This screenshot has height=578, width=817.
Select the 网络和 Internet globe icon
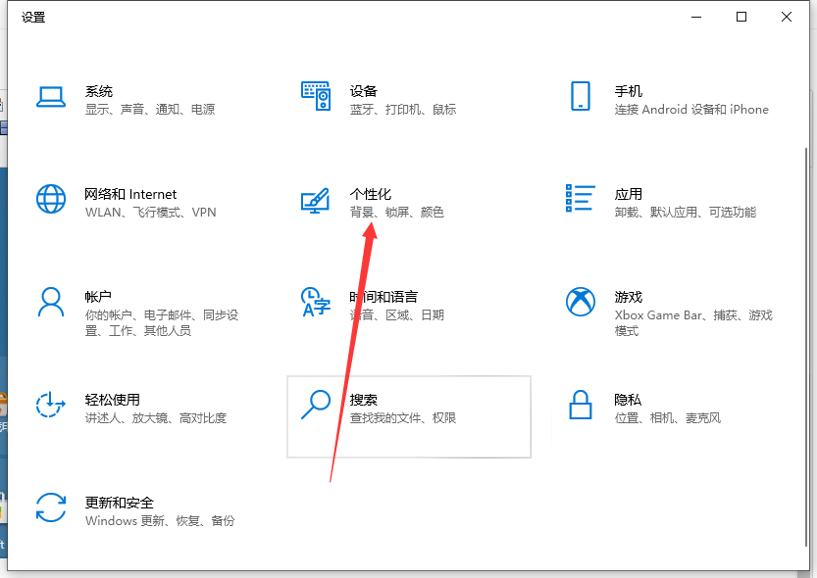coord(50,199)
